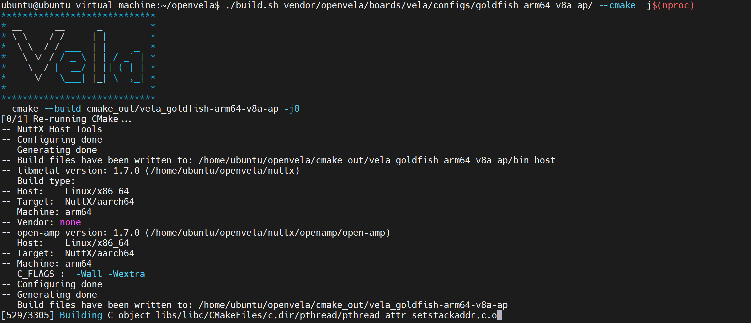Click the 'ubuntu@ubuntu-virtual-machine:~/openvela$' prompt

(x=111, y=6)
